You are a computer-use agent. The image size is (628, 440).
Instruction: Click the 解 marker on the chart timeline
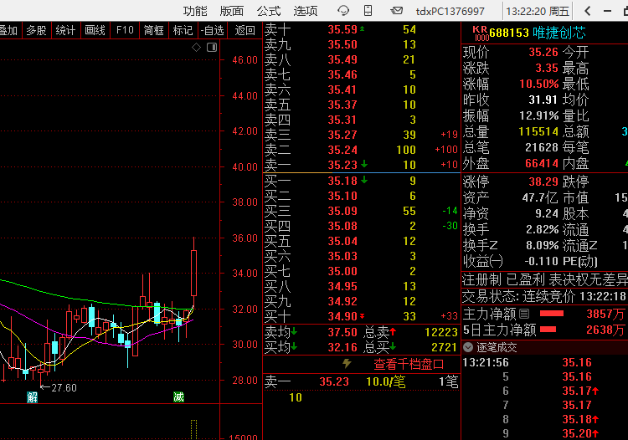point(33,397)
